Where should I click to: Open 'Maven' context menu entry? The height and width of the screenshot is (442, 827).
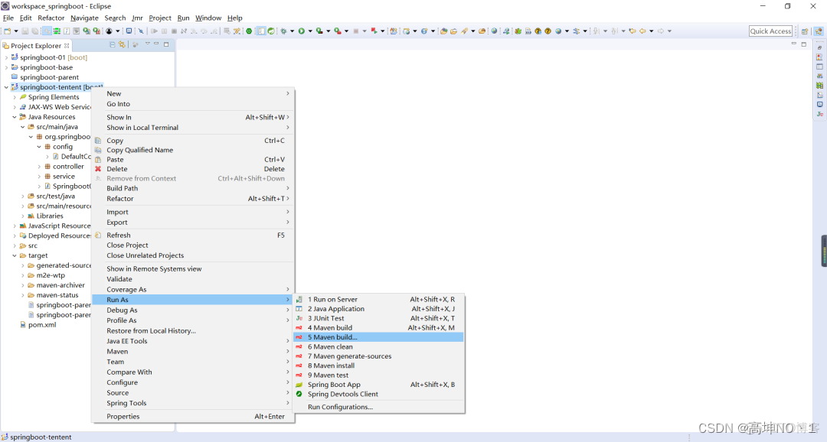point(193,352)
